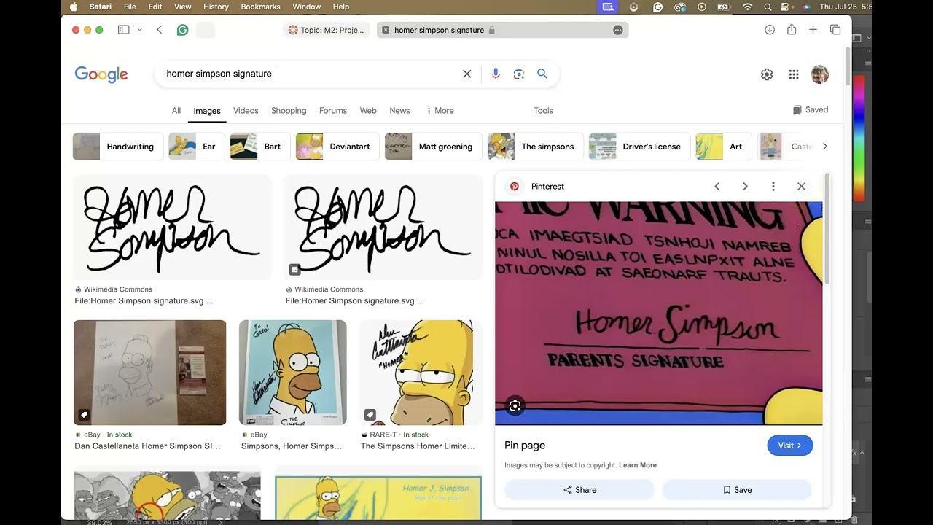The image size is (933, 525).
Task: Expand the Safari sidebar options chevron
Action: pos(139,30)
